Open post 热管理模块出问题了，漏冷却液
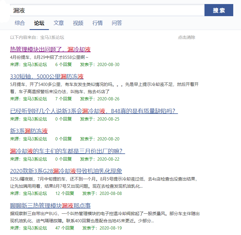The width and height of the screenshot is (241, 235). pyautogui.click(x=50, y=49)
